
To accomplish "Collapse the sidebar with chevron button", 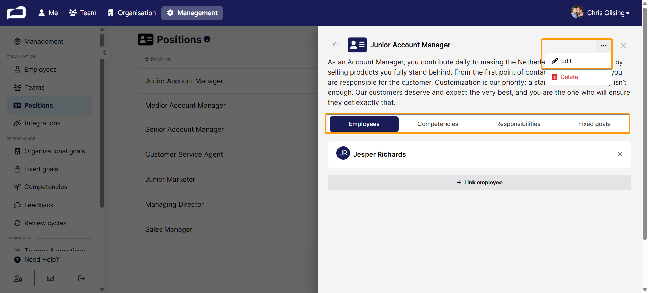I will point(105,52).
